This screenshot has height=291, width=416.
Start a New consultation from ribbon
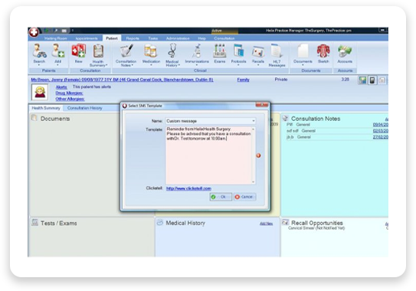coord(79,51)
